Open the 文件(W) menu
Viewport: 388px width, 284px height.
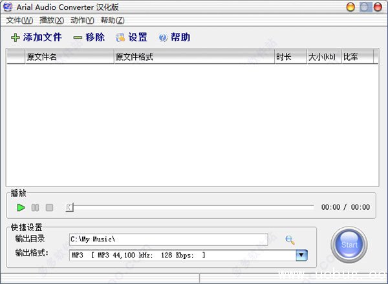(x=19, y=20)
